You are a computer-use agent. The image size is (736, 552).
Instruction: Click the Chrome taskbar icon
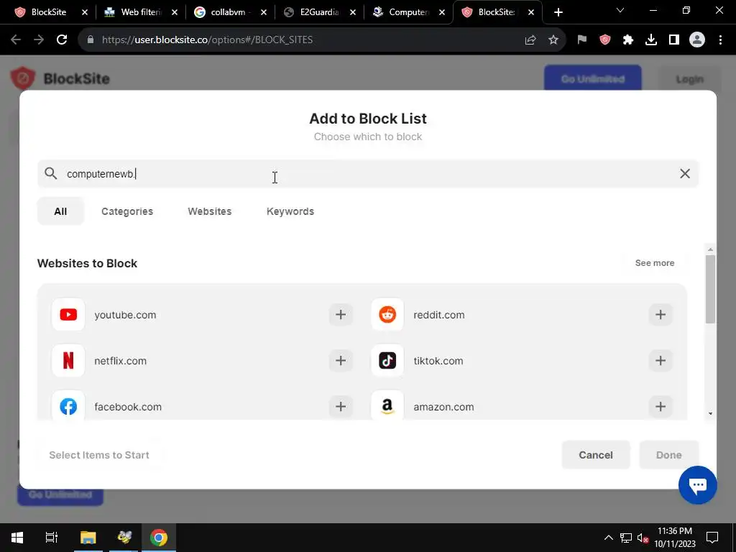[159, 538]
